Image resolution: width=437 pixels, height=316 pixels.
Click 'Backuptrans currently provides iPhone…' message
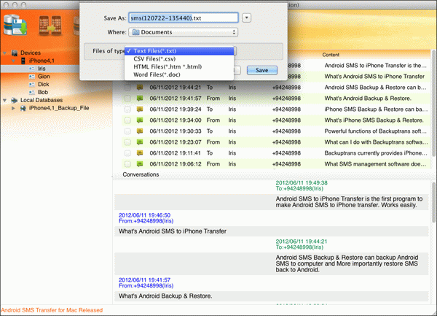(376, 153)
